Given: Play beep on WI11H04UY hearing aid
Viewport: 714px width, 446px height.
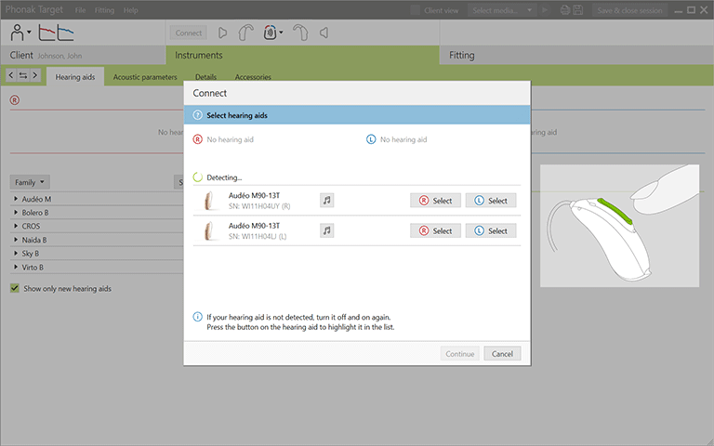Looking at the screenshot, I should pos(326,201).
